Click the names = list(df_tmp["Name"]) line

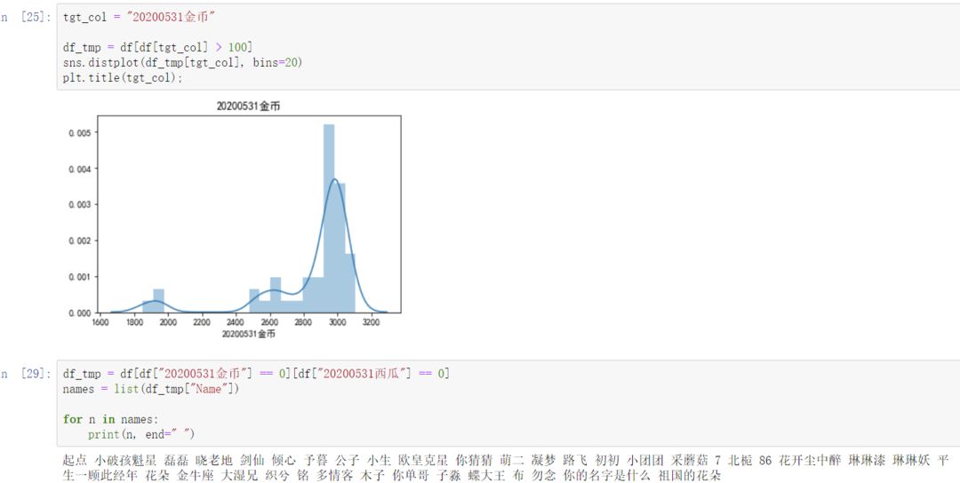pyautogui.click(x=150, y=389)
